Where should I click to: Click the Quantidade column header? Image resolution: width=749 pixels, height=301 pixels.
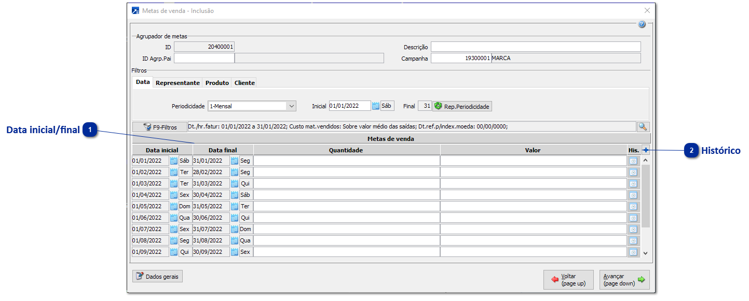click(x=347, y=150)
